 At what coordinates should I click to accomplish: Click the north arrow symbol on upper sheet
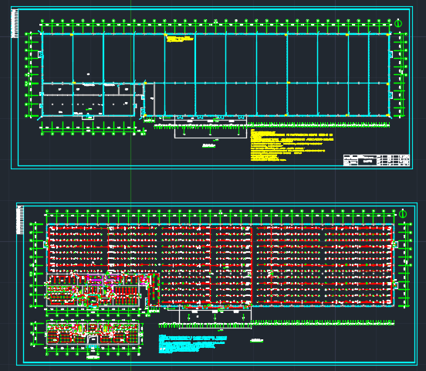[398, 23]
